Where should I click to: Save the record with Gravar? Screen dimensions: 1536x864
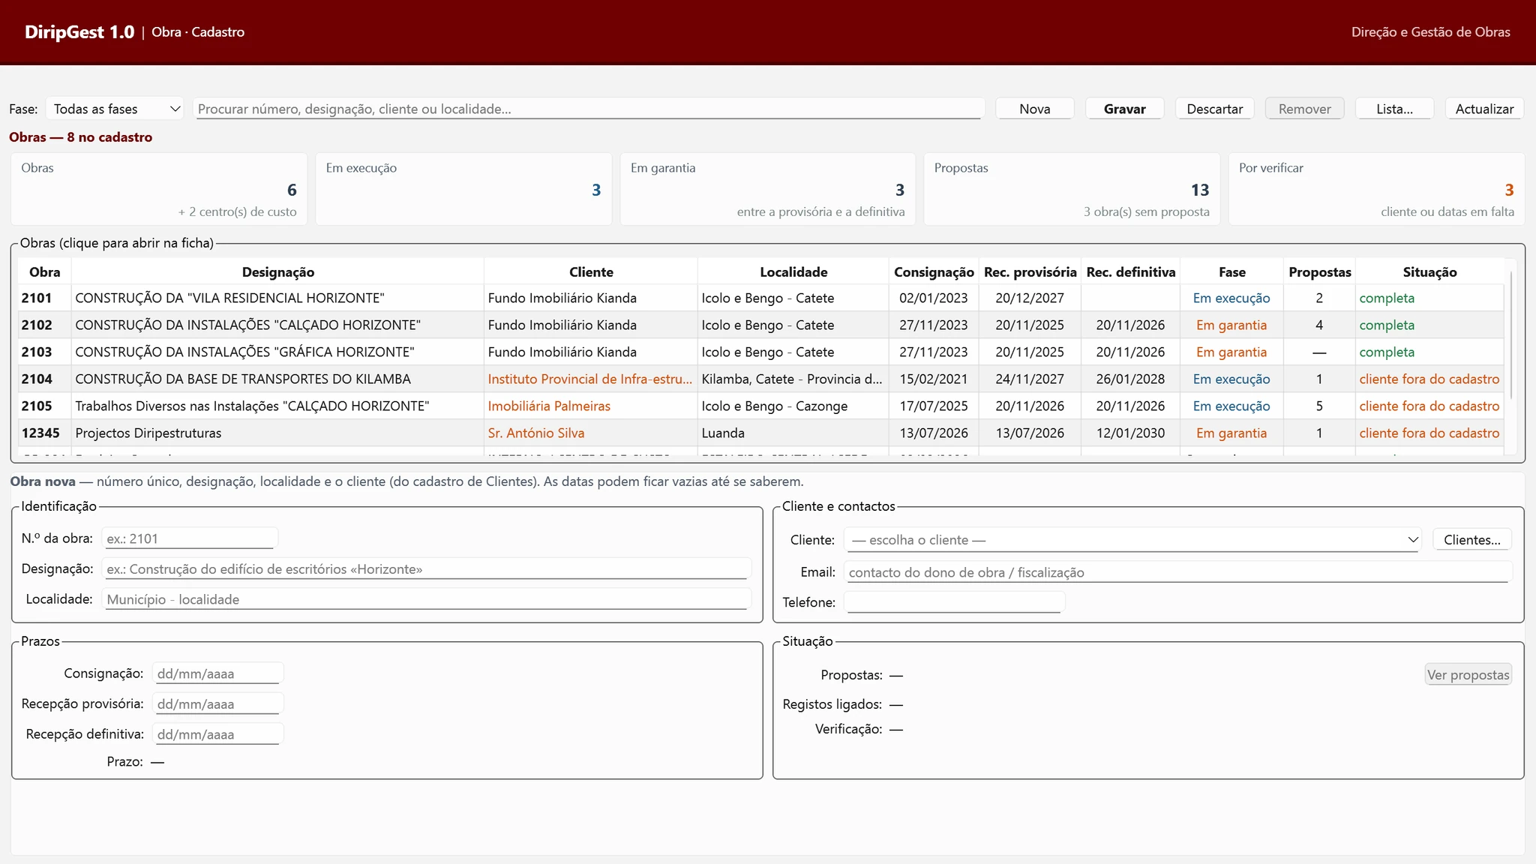click(x=1125, y=109)
